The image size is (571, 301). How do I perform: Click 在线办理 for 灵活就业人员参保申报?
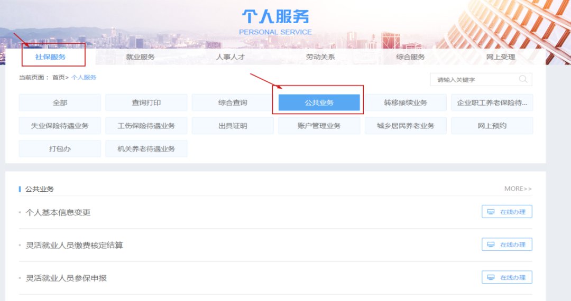pos(506,277)
